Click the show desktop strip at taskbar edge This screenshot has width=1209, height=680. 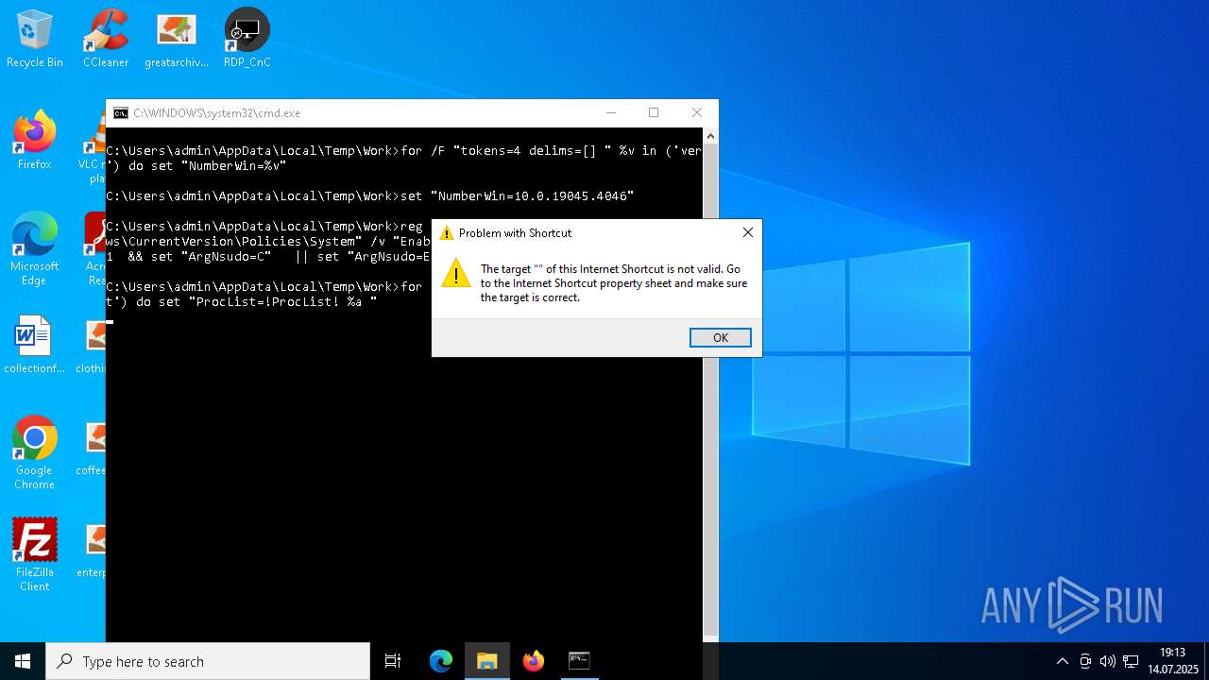tap(1206, 661)
